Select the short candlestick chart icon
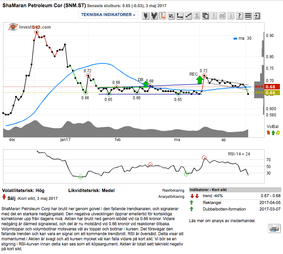This screenshot has width=283, height=254. point(146,16)
